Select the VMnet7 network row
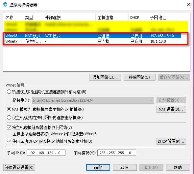The width and height of the screenshot is (194, 174). point(93,41)
